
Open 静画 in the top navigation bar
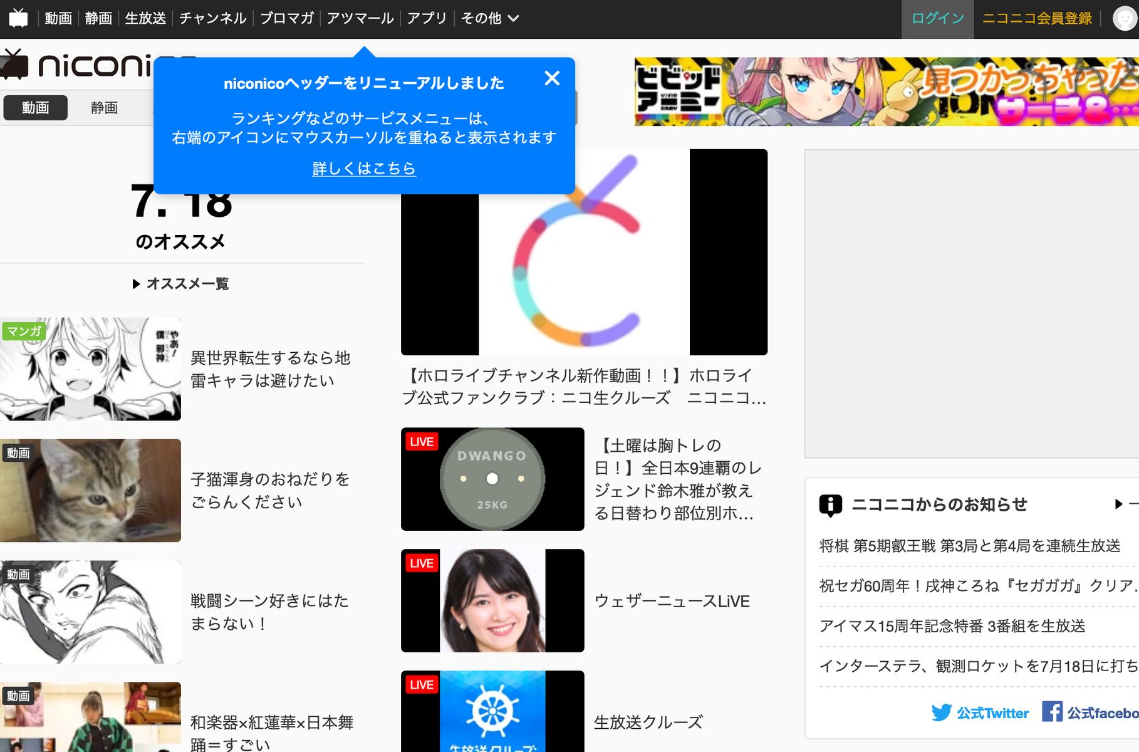click(98, 18)
